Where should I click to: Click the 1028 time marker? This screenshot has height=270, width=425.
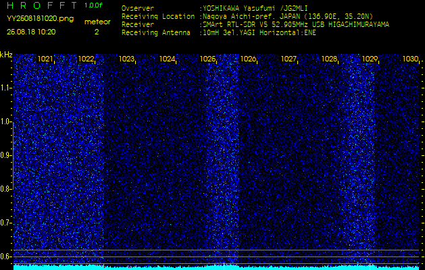point(329,59)
